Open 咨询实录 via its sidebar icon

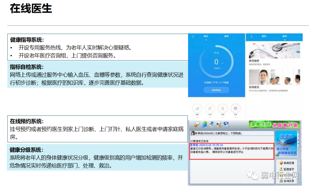288,181
